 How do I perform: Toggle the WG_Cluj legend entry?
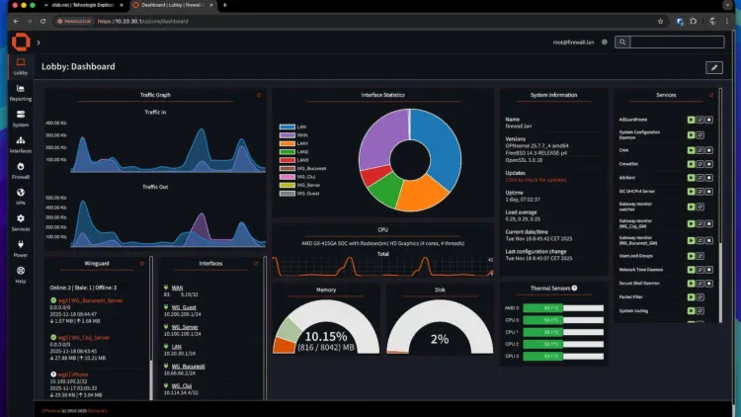tap(297, 176)
